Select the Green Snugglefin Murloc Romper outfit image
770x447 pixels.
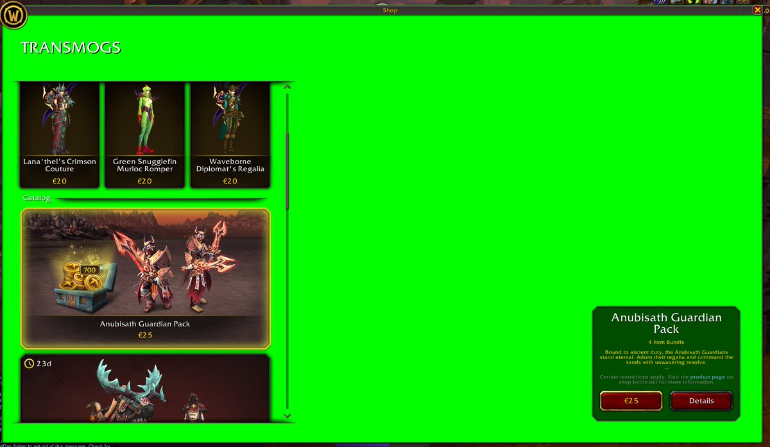pyautogui.click(x=144, y=118)
